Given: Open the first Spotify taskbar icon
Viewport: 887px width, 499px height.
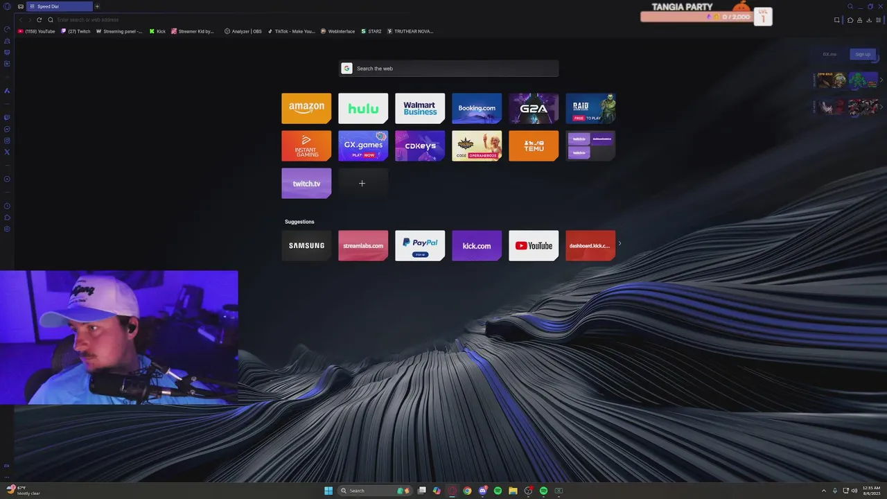Looking at the screenshot, I should (498, 491).
